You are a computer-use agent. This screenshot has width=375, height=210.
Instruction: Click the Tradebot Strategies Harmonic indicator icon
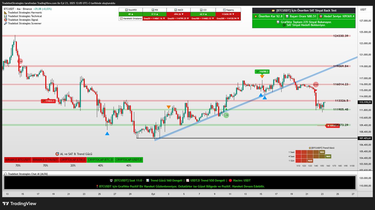tap(6, 12)
